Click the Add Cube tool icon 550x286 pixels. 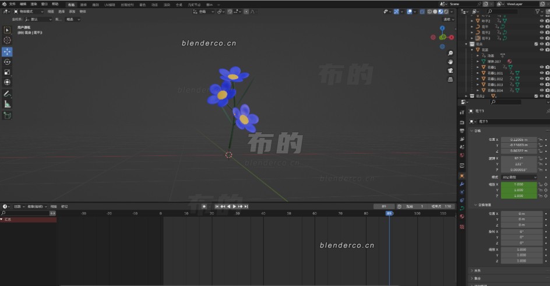[7, 115]
